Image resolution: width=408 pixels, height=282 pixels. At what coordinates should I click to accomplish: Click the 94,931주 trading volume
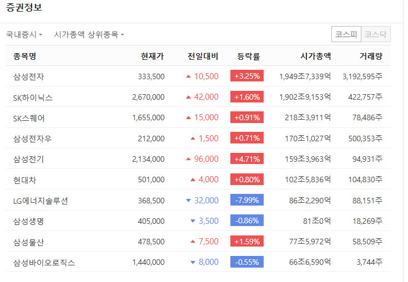click(x=367, y=158)
